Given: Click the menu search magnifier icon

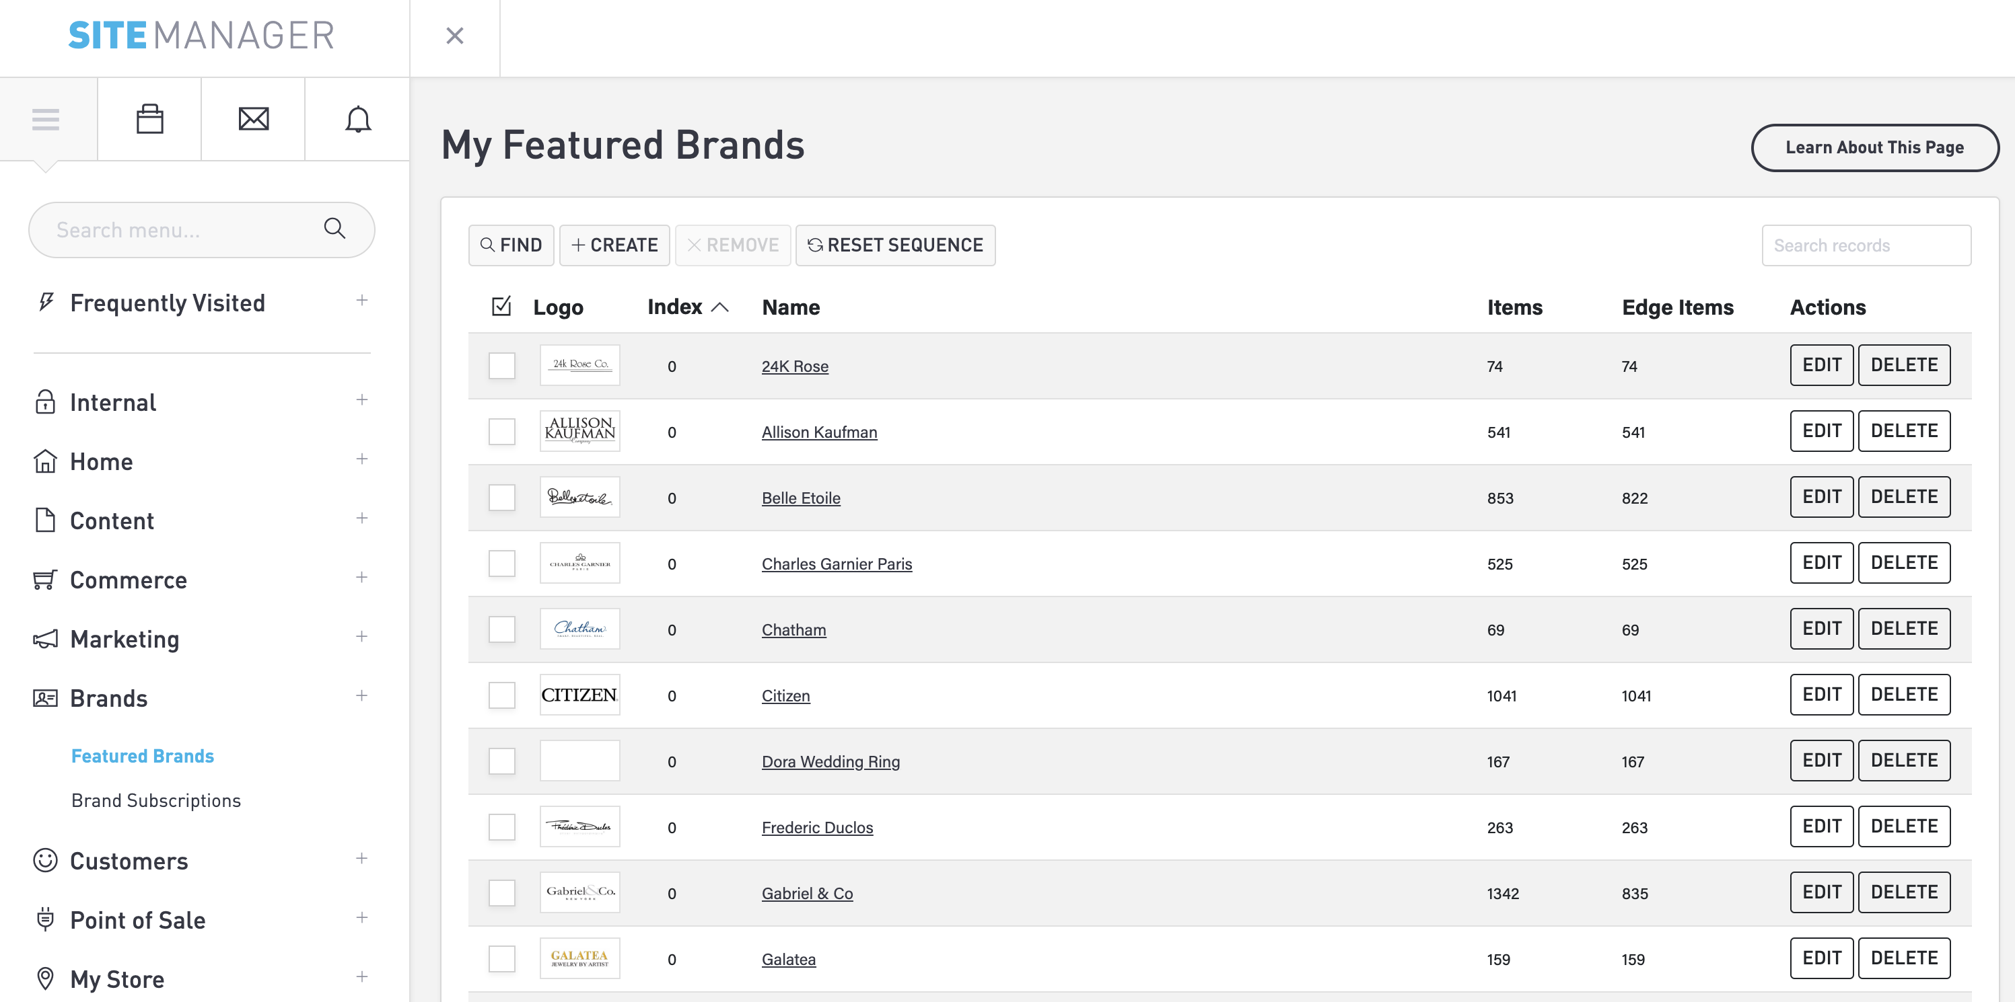Looking at the screenshot, I should tap(334, 229).
